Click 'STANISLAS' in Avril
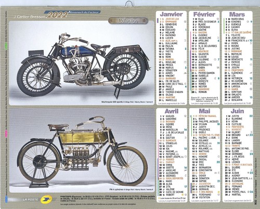 pos(172,143)
